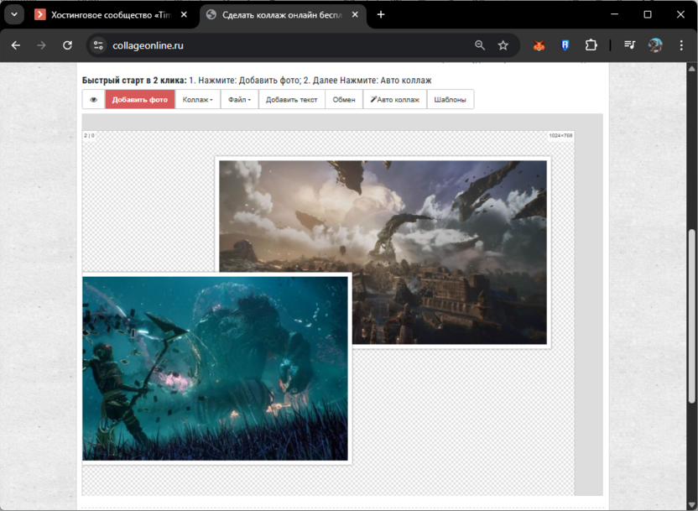This screenshot has height=511, width=698.
Task: Open the Chrome profile avatar
Action: tap(654, 45)
